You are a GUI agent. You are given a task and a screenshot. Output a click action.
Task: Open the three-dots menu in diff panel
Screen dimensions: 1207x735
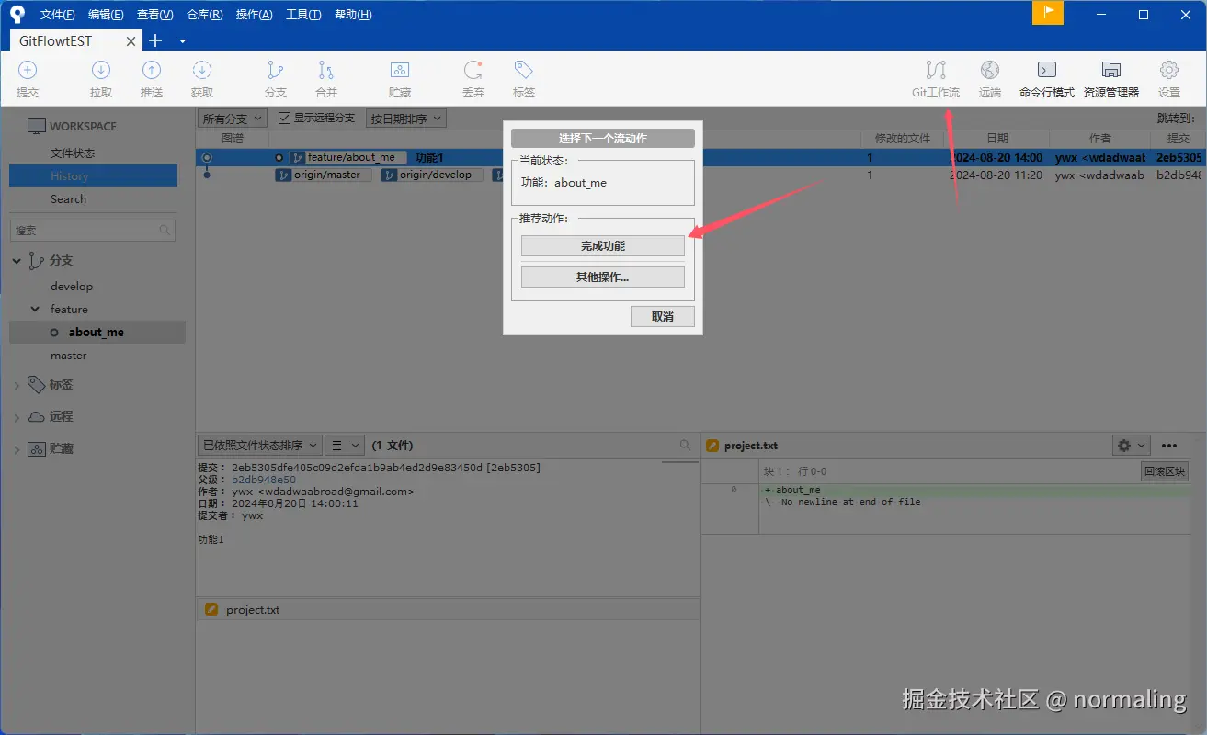pos(1169,446)
